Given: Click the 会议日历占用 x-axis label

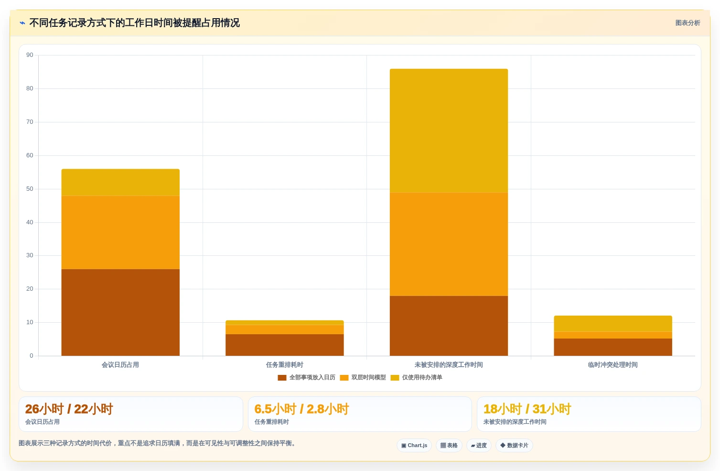Looking at the screenshot, I should click(120, 365).
